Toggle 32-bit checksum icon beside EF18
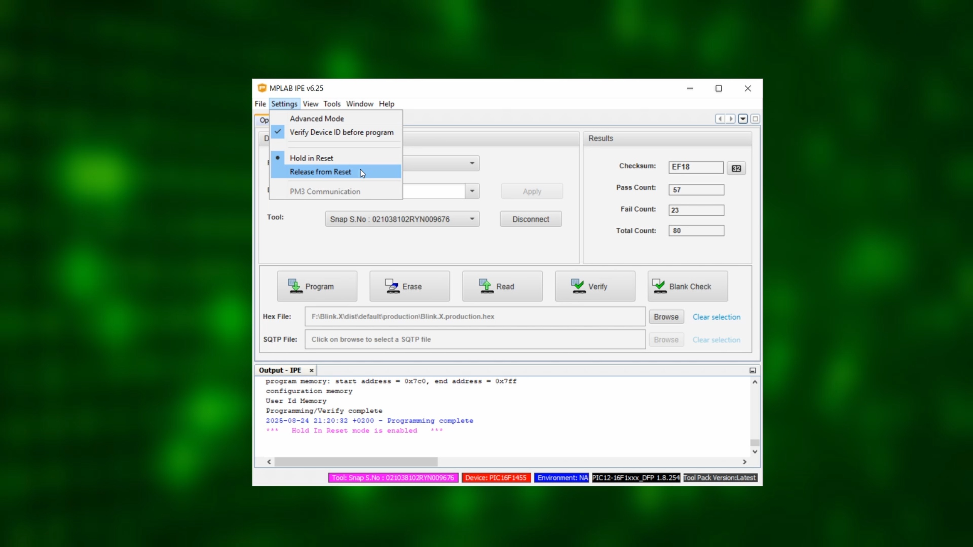The image size is (973, 547). click(x=736, y=168)
